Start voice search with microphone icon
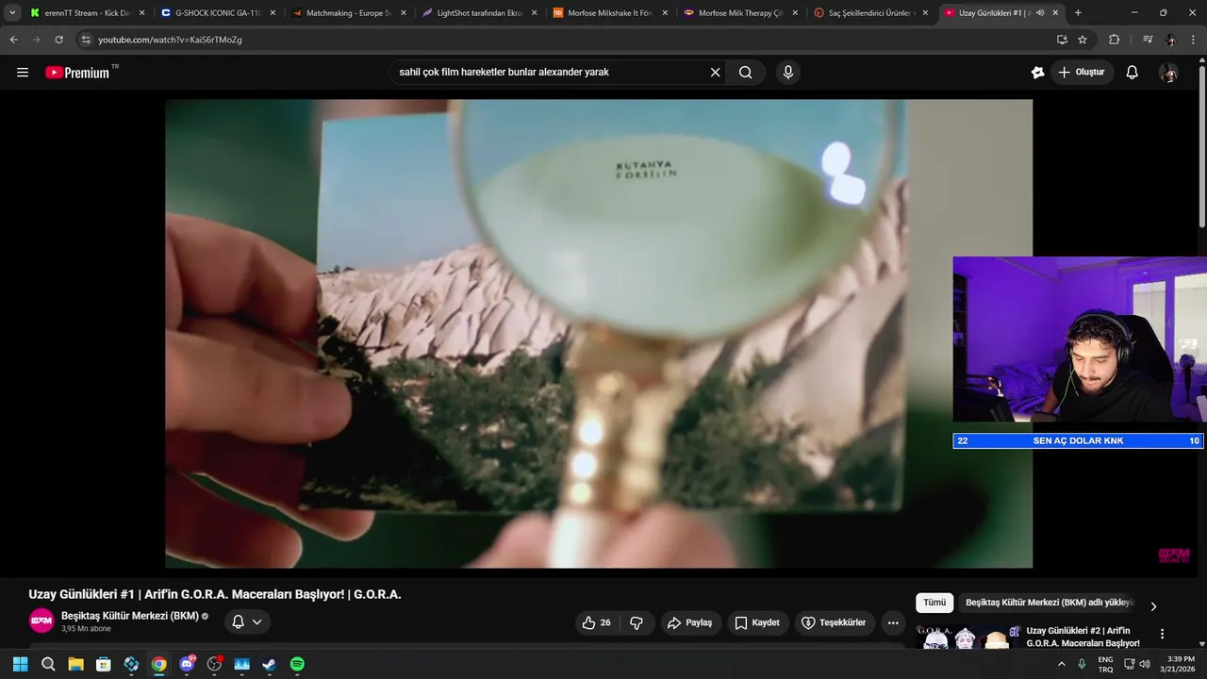This screenshot has height=679, width=1207. tap(788, 73)
